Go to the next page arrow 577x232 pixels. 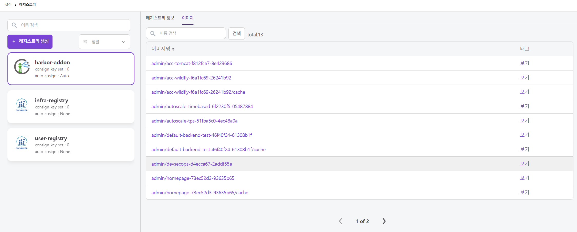click(x=384, y=221)
